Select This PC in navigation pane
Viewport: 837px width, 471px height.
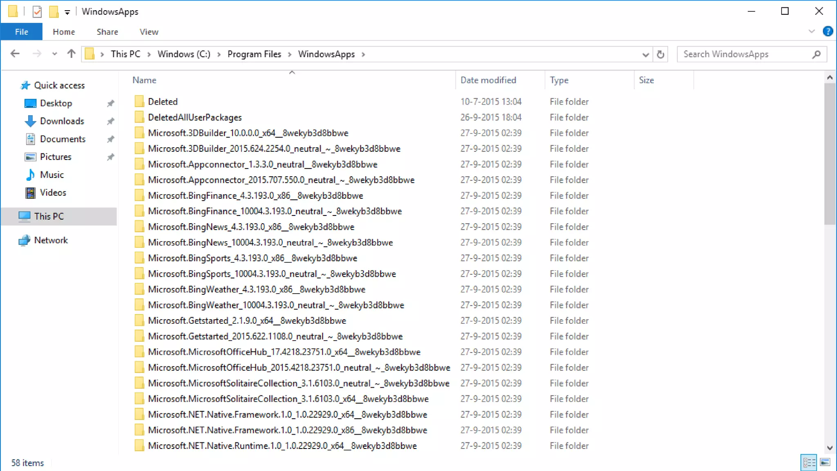59,216
